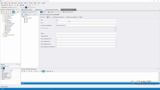This screenshot has height=90, width=160.
Task: Select the androidsveth user in users tree
Action: click(28, 18)
